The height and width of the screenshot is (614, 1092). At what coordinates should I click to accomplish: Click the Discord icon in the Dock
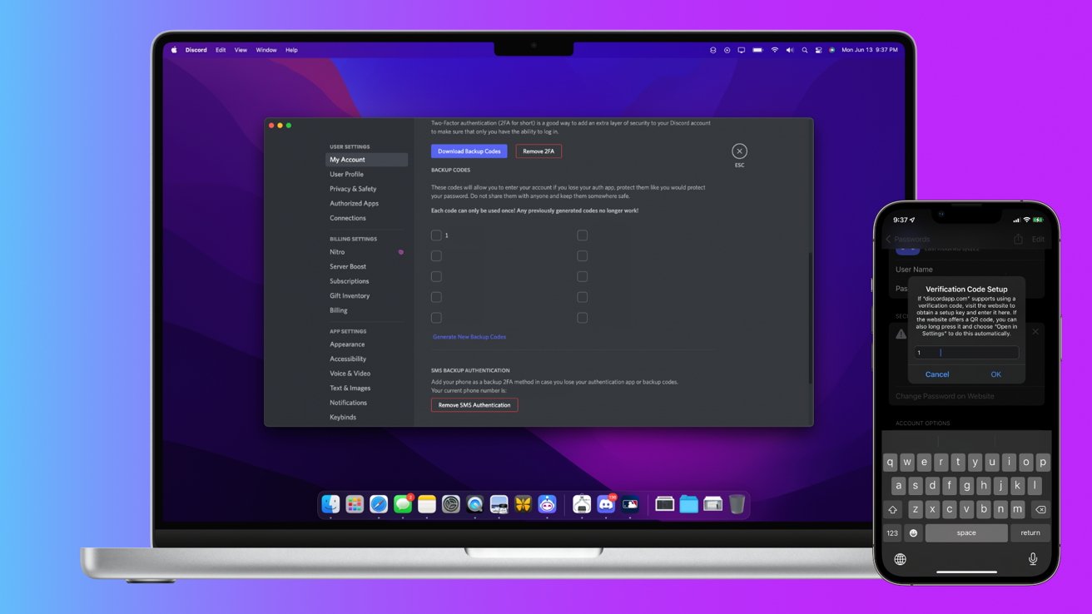(x=606, y=504)
